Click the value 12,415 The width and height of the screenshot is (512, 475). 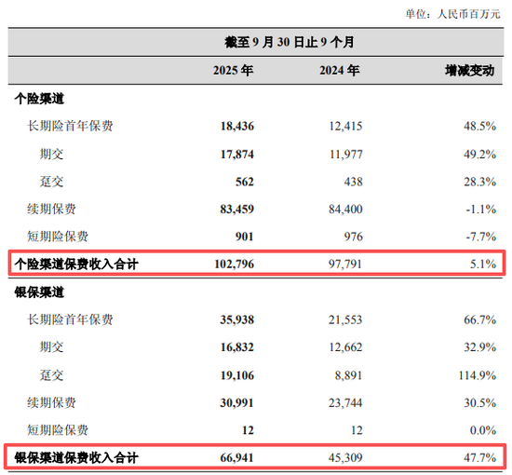[x=345, y=126]
